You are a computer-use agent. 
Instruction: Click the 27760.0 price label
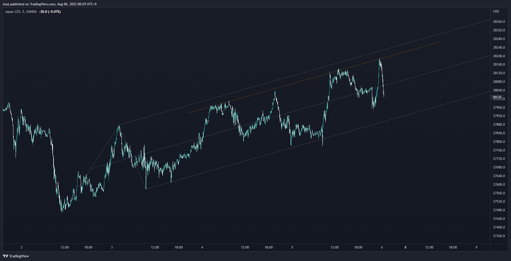click(499, 150)
